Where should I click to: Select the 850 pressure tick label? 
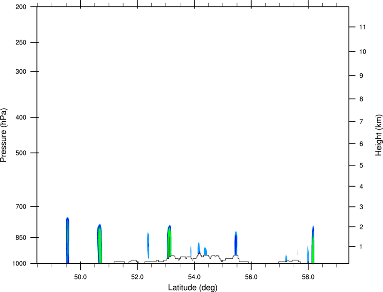[21, 237]
